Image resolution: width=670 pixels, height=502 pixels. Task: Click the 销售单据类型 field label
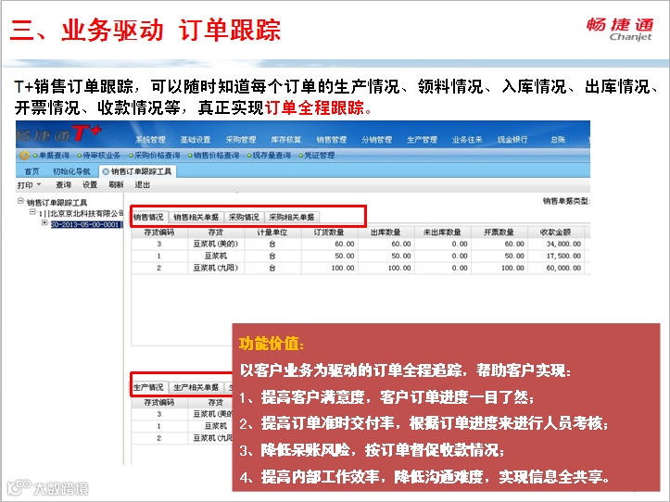[566, 201]
